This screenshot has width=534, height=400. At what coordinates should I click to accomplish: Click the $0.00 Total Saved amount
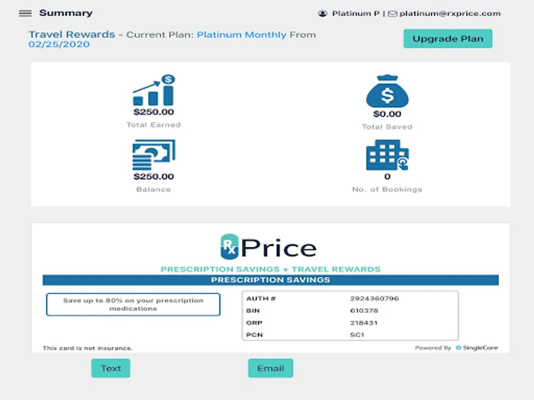(387, 114)
